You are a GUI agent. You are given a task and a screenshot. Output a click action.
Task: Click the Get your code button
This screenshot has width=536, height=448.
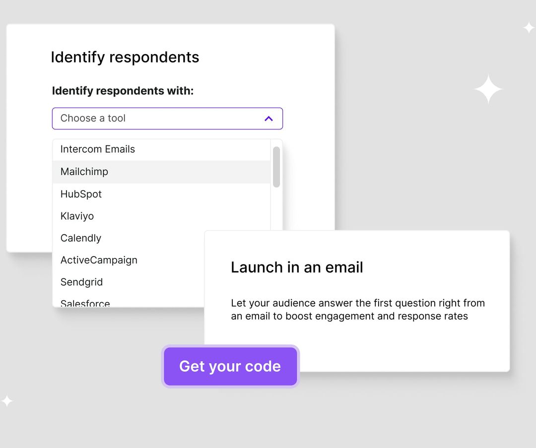click(x=230, y=366)
